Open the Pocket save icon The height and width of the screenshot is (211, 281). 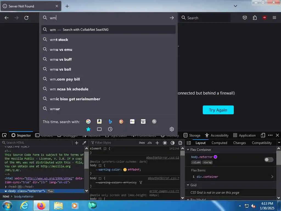[x=245, y=18]
